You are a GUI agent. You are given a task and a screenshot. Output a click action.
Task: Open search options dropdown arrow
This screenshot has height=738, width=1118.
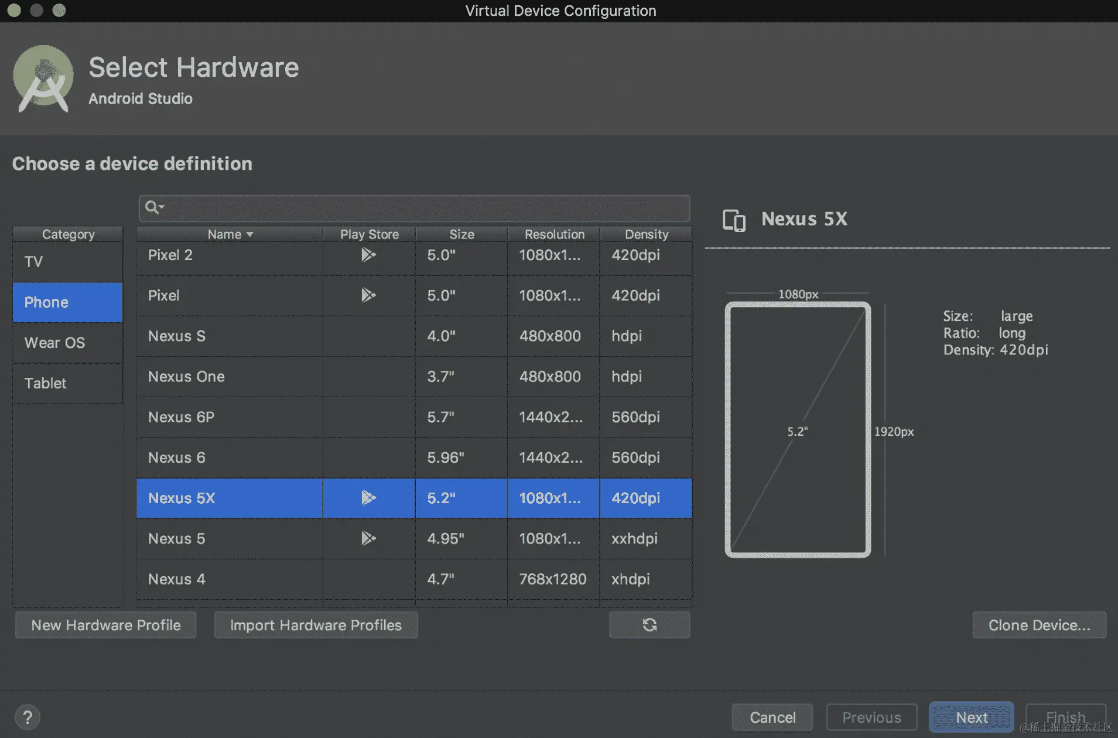pyautogui.click(x=162, y=207)
